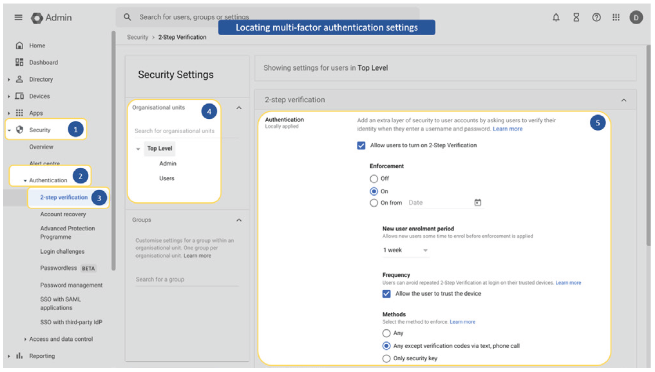Select the Admin organisational unit
The height and width of the screenshot is (372, 655).
click(x=168, y=164)
